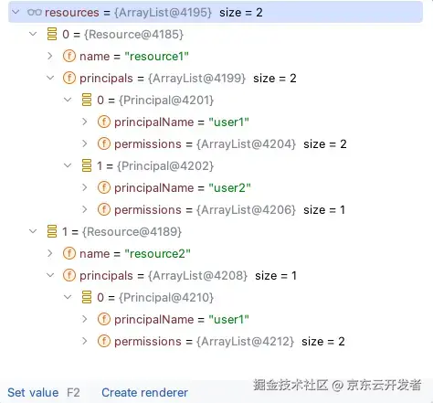
Task: Click element icon of Principal@4210
Action: point(87,297)
